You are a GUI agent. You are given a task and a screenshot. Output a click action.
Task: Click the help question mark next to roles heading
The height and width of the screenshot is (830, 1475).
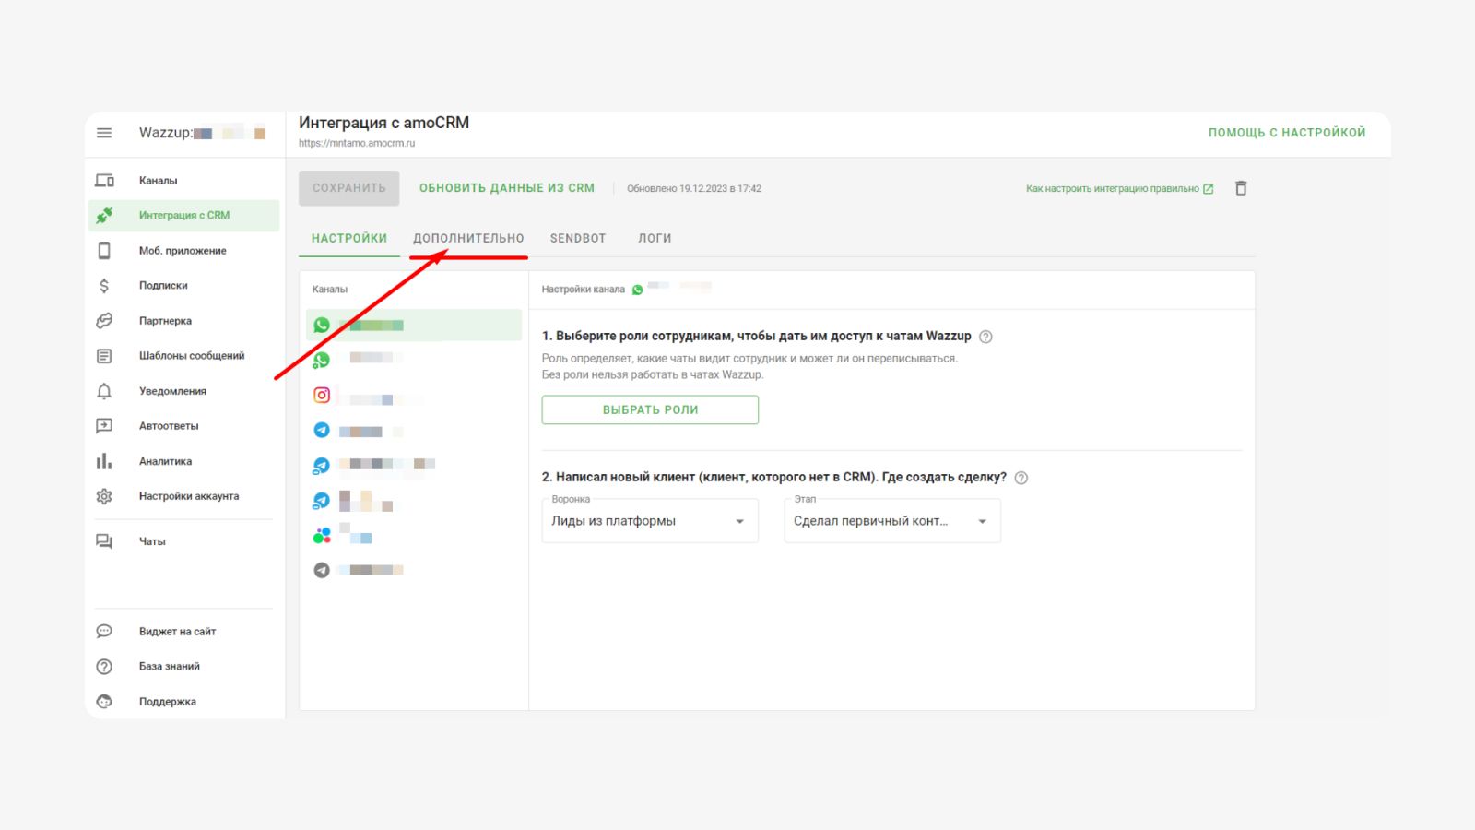985,337
